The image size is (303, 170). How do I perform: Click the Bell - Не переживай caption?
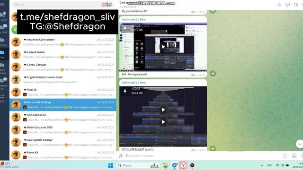pyautogui.click(x=134, y=75)
